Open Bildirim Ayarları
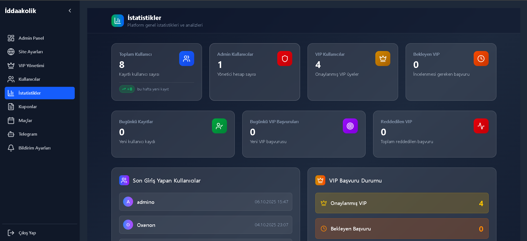Image resolution: width=527 pixels, height=241 pixels. (40, 148)
